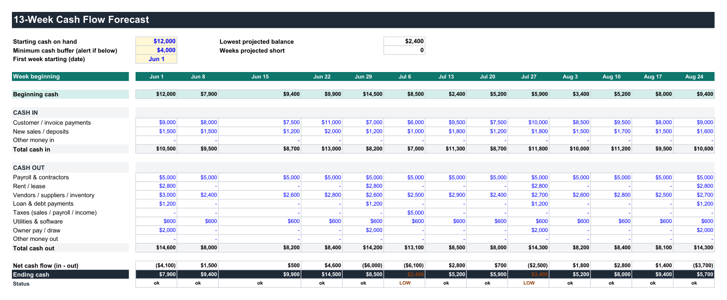The height and width of the screenshot is (300, 727).
Task: Click the Lowest projected balance value $2,400
Action: click(x=404, y=41)
